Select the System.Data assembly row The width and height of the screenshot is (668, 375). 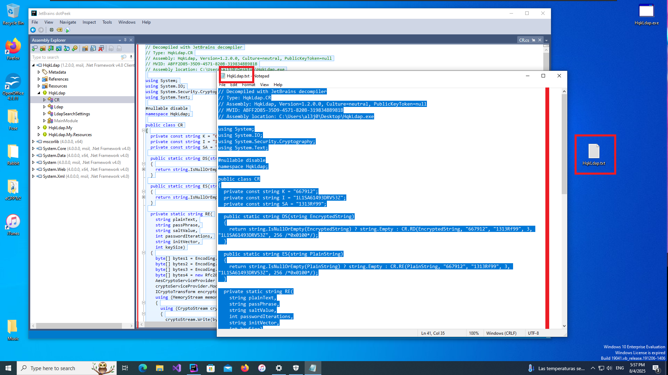click(83, 156)
